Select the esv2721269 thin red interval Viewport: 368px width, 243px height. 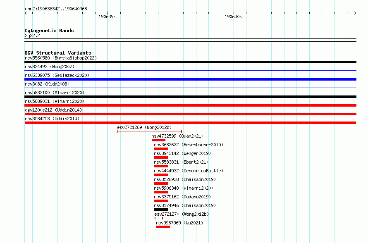150,131
